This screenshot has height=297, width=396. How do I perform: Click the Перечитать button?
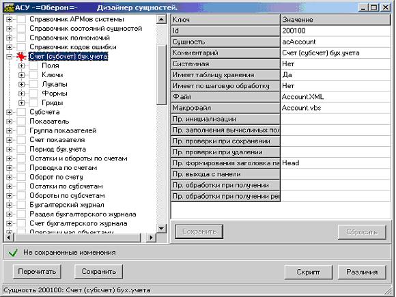coord(37,272)
